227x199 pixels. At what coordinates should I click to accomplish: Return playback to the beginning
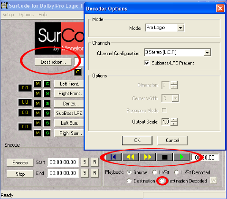(113, 157)
